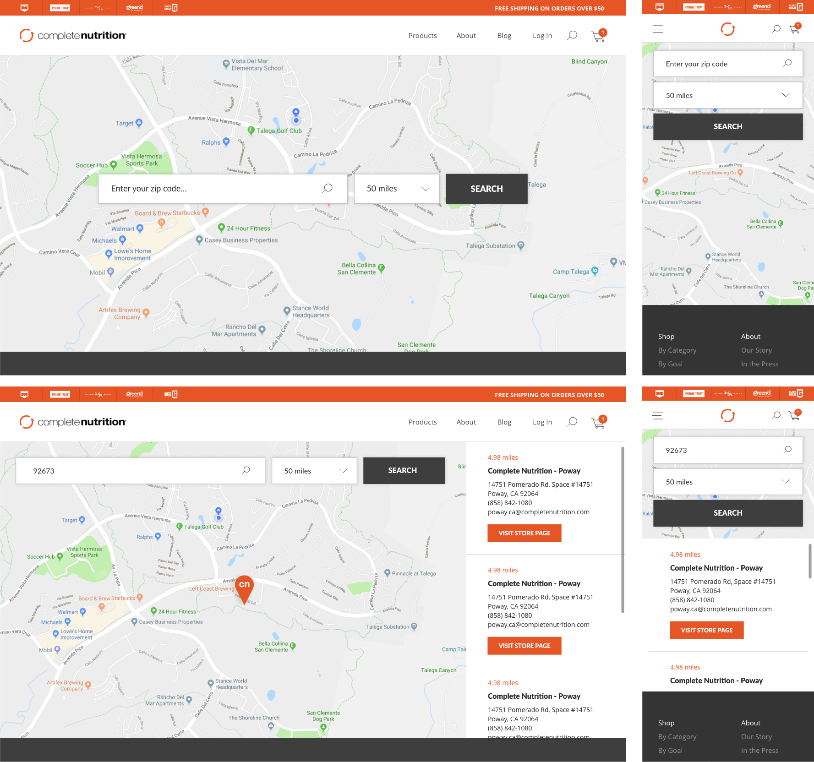Viewport: 814px width, 762px height.
Task: Open cart icon in desktop header above 92673 search
Action: click(x=598, y=422)
